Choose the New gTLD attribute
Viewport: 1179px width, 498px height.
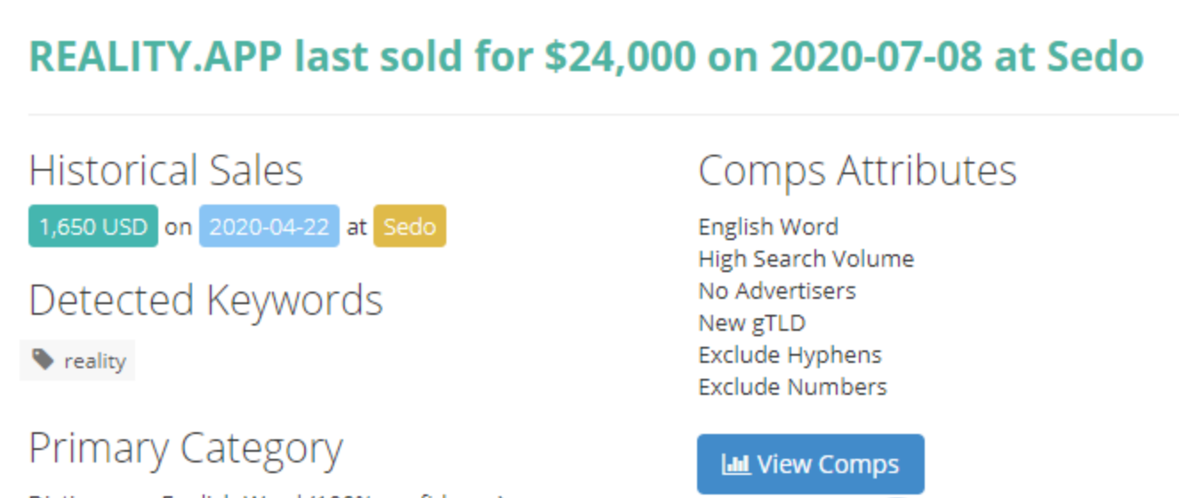click(x=751, y=323)
